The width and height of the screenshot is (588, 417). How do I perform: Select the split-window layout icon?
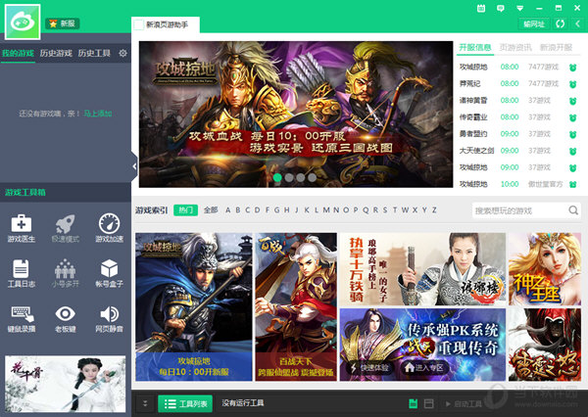[428, 403]
